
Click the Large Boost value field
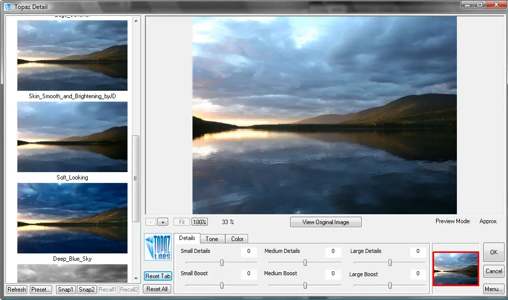[418, 273]
